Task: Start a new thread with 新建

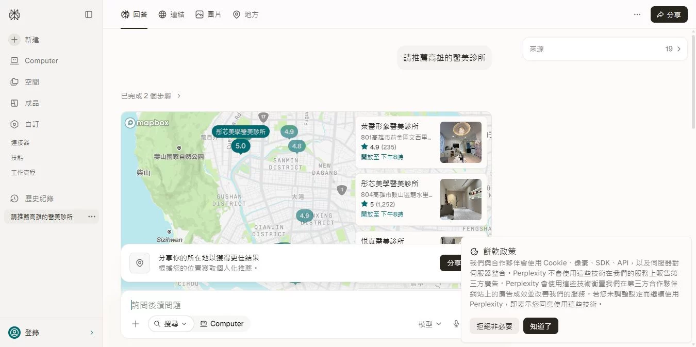Action: (24, 40)
